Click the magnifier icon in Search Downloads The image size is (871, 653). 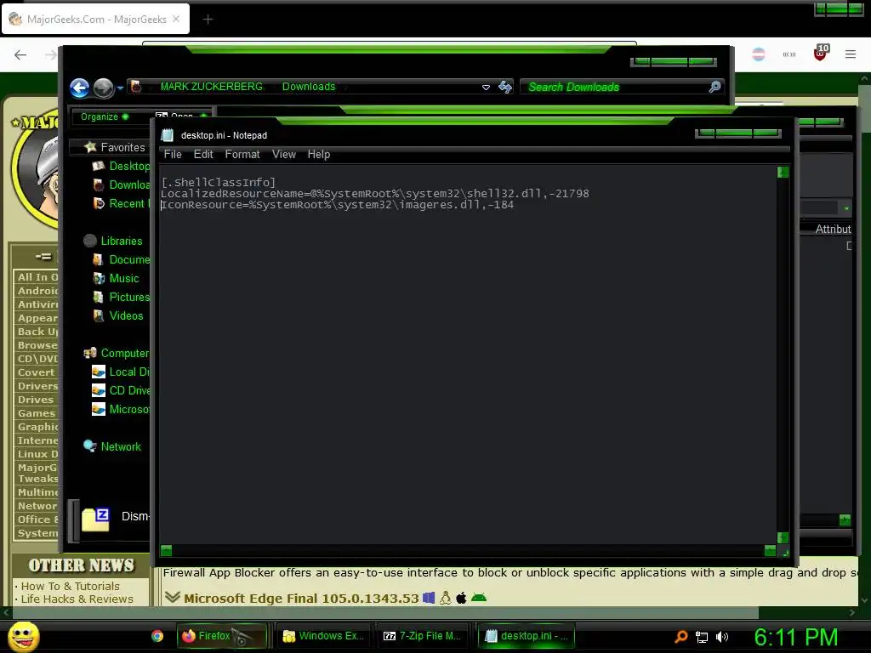tap(714, 87)
